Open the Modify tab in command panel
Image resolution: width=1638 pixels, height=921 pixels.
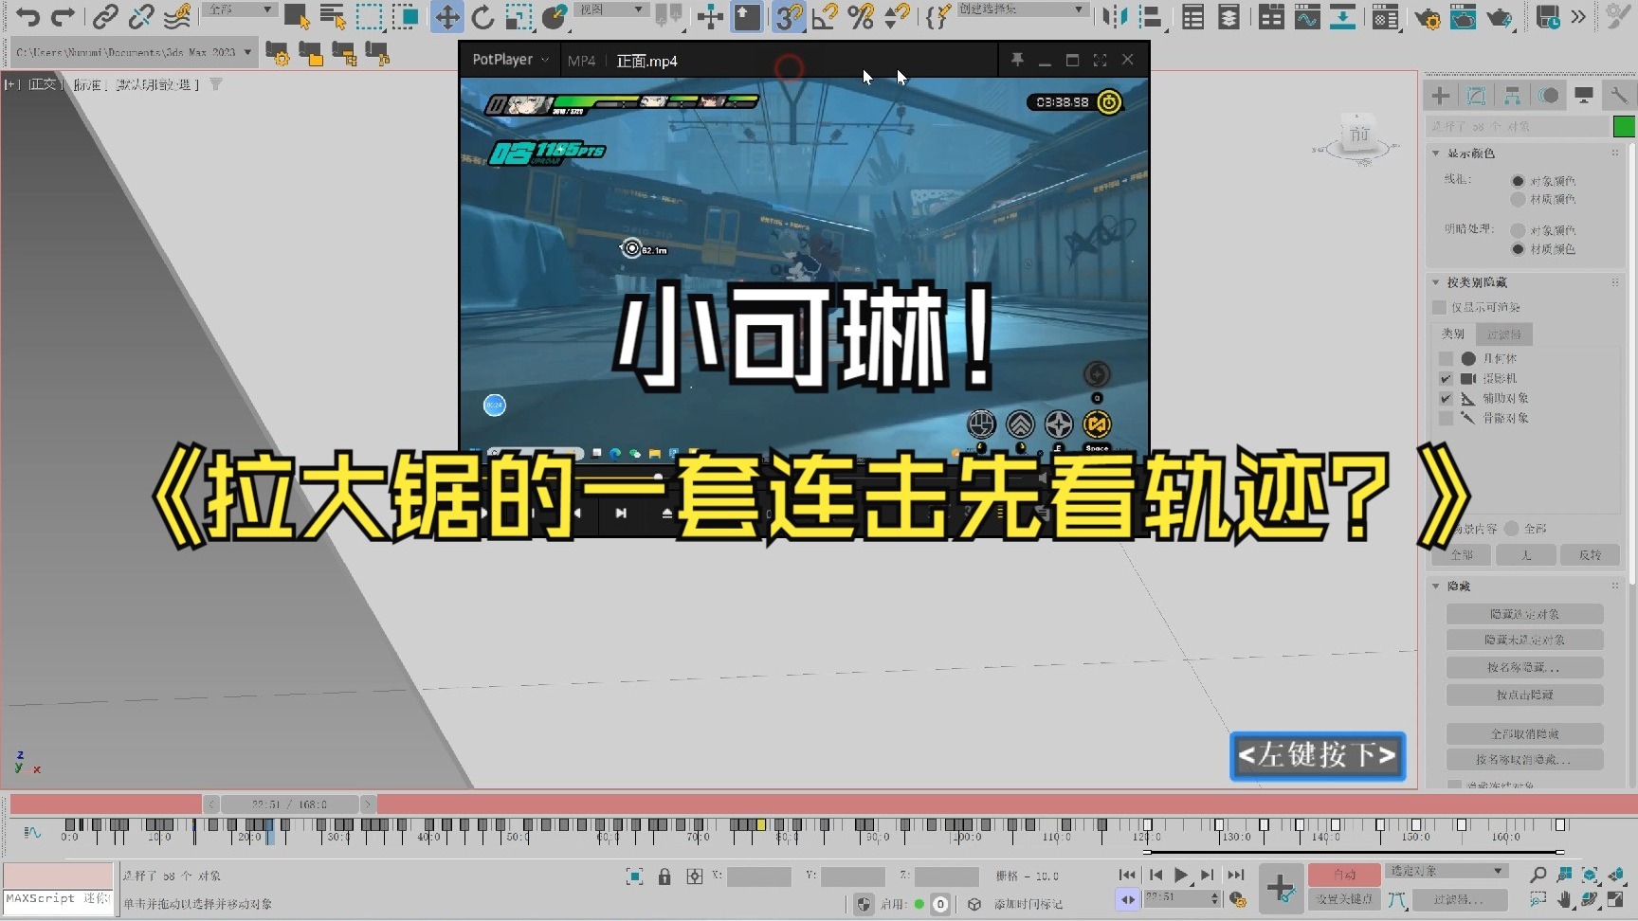(x=1476, y=95)
